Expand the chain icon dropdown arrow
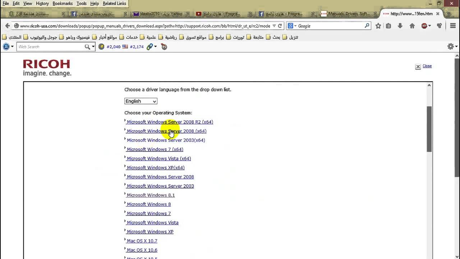Image resolution: width=460 pixels, height=259 pixels. tap(155, 47)
